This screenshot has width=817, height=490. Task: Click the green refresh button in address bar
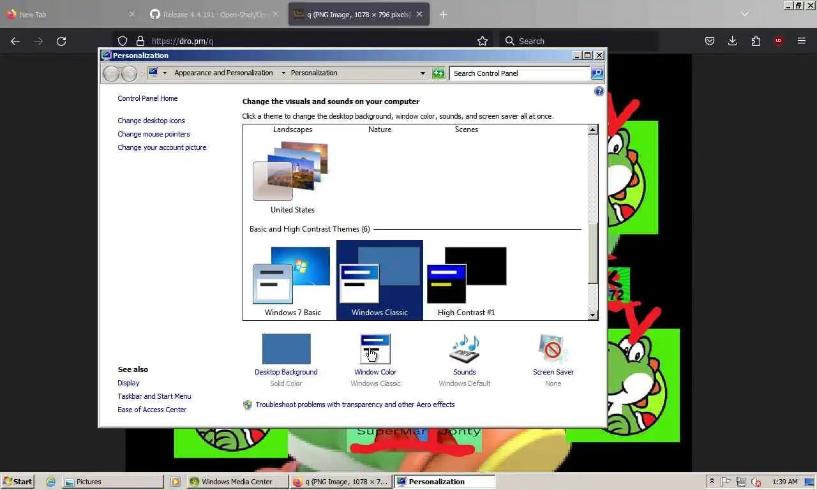pos(438,73)
